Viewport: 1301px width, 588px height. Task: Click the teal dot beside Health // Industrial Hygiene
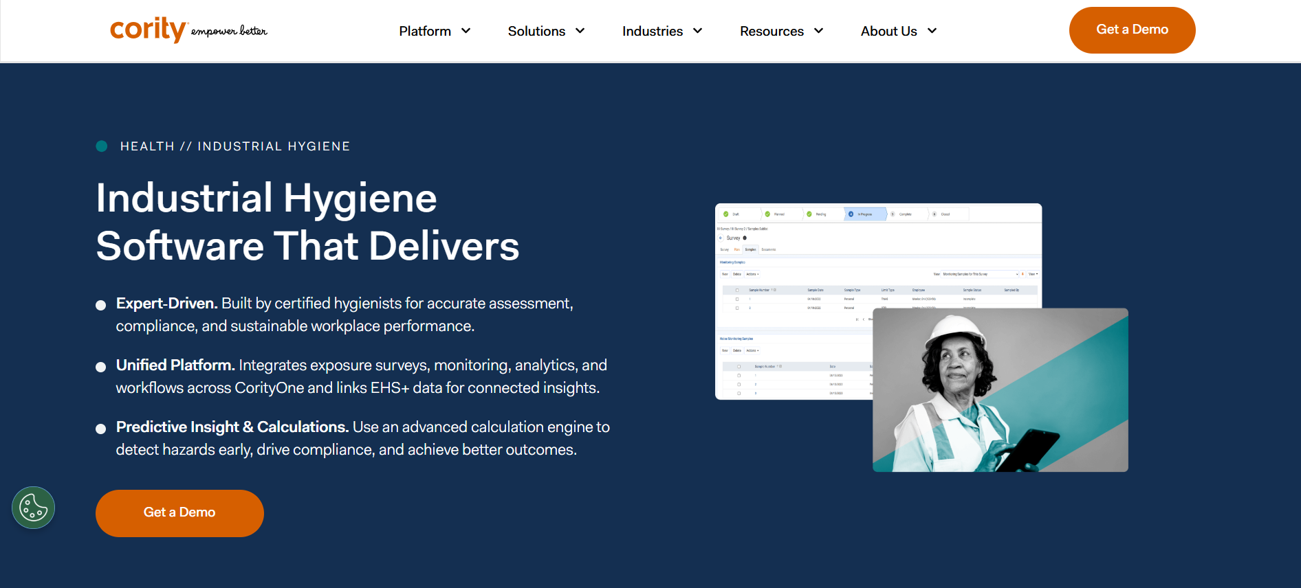[x=102, y=146]
